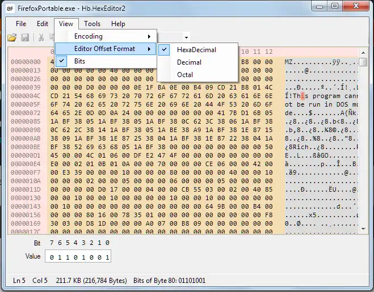The height and width of the screenshot is (292, 374).
Task: Select Decimal offset format
Action: pos(197,62)
